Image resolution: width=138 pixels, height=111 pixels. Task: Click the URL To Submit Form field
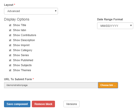pyautogui.click(x=51, y=85)
